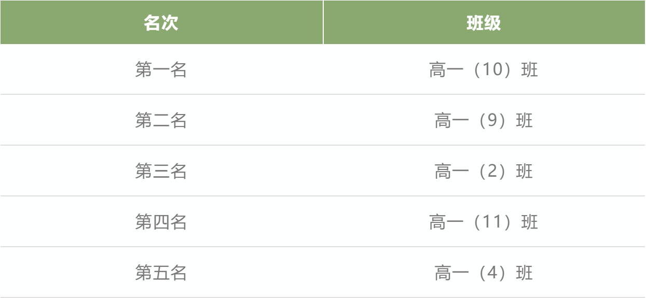
Task: Click the divider line below the 第一名 row
Action: coord(323,94)
